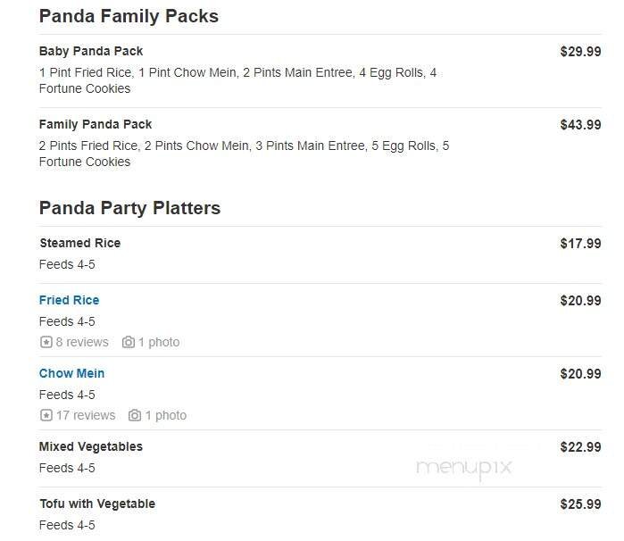624x541 pixels.
Task: Open the 1 photo link under Chow Mein
Action: (x=166, y=415)
